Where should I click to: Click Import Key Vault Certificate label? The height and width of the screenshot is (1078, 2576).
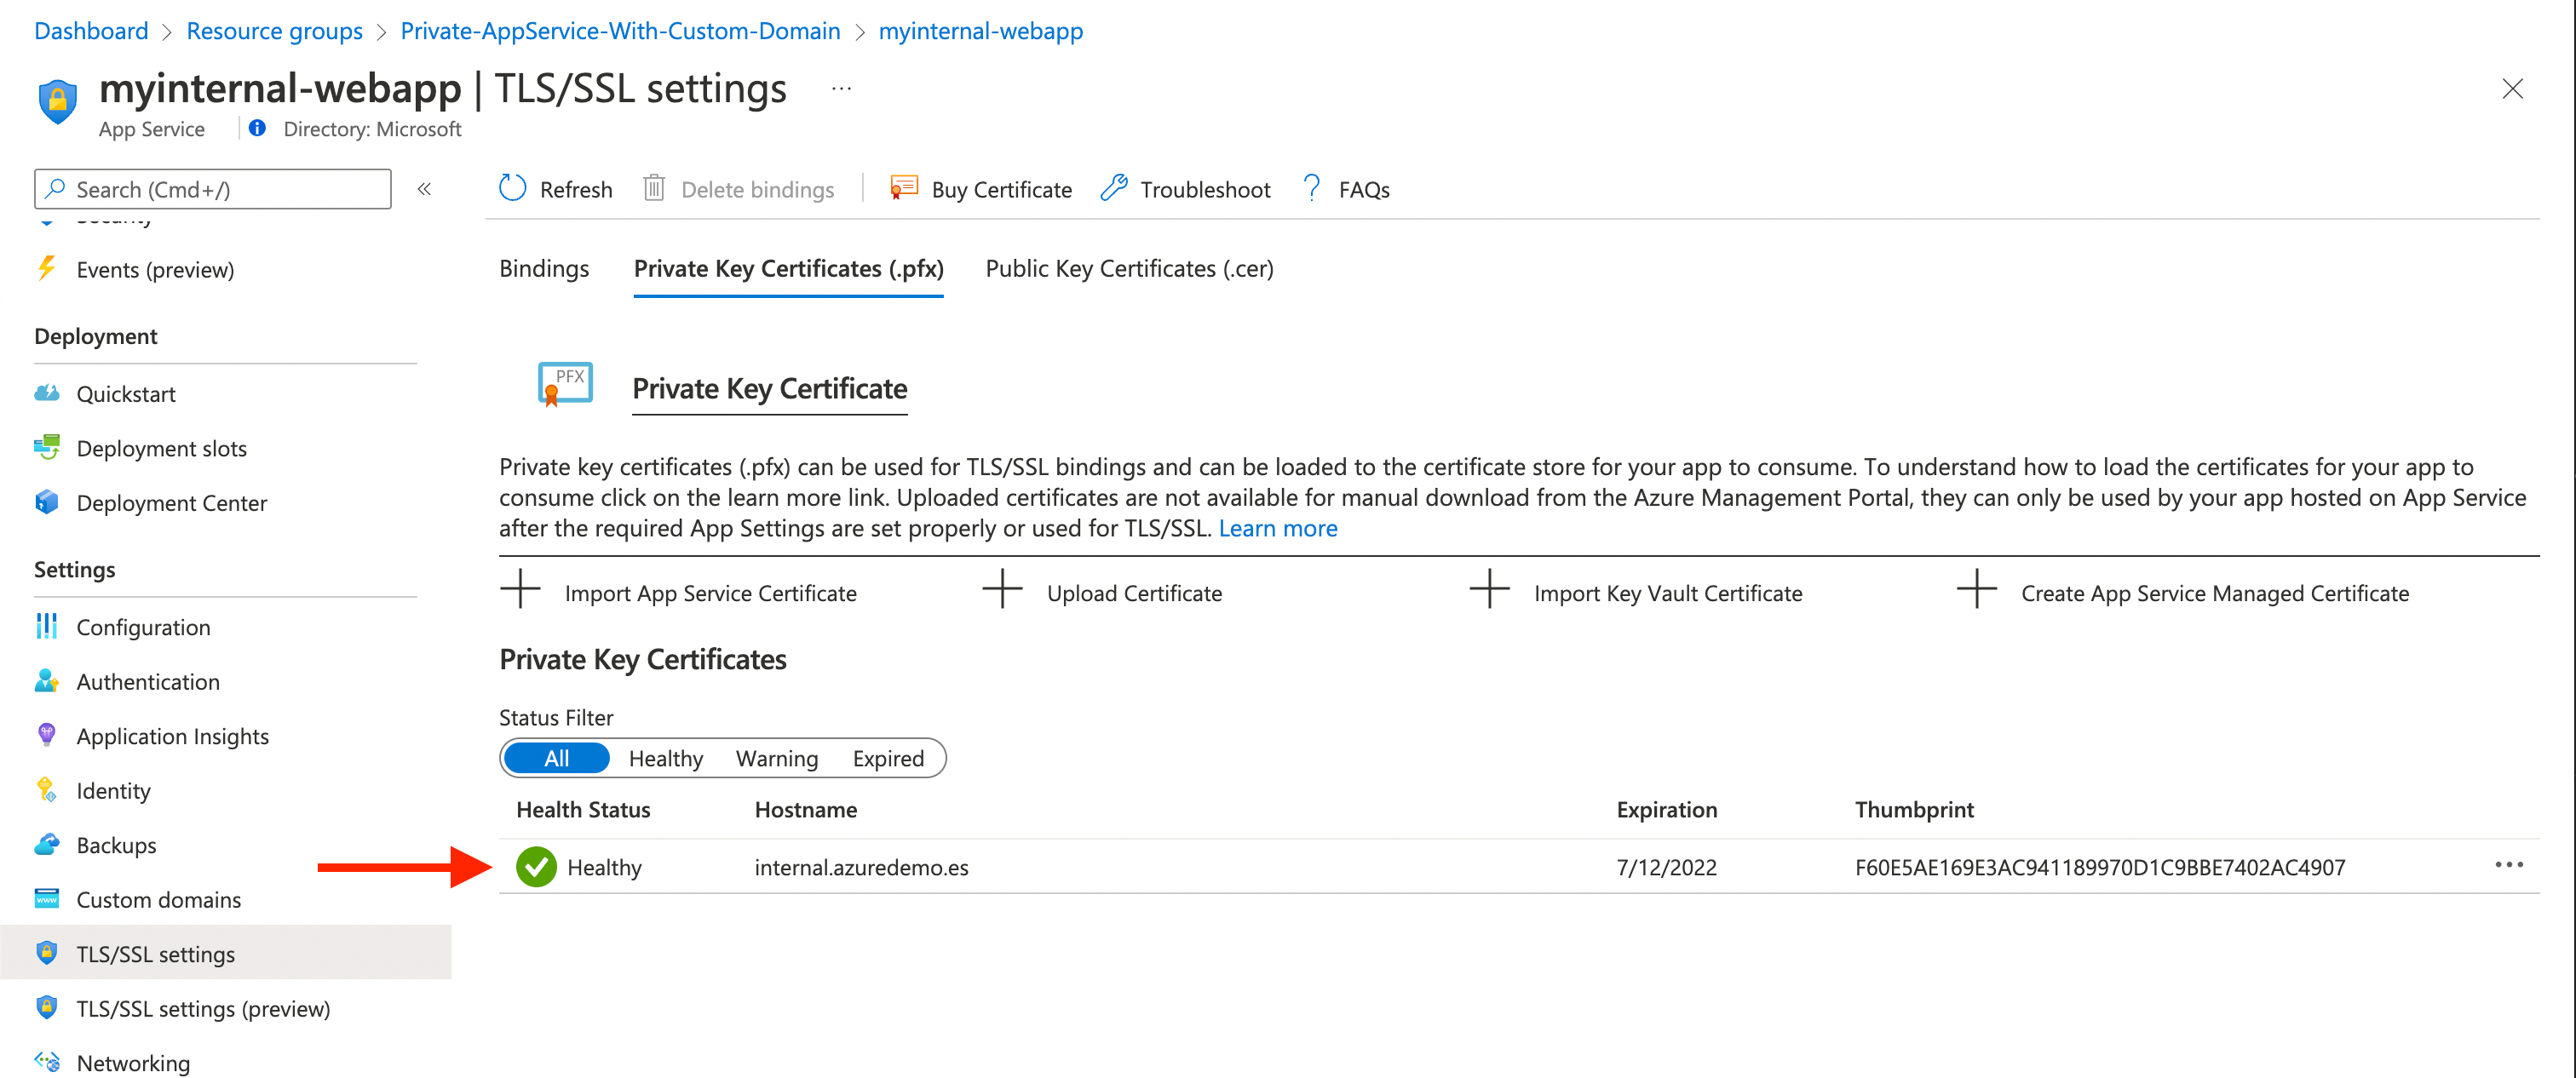[1668, 593]
